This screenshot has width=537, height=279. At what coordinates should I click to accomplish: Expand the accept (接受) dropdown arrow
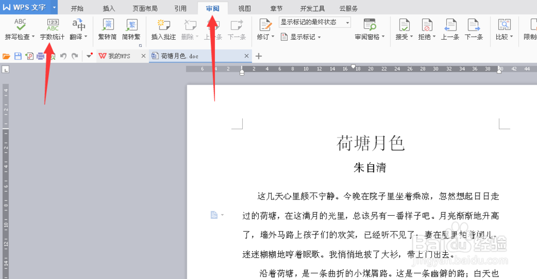pos(411,36)
